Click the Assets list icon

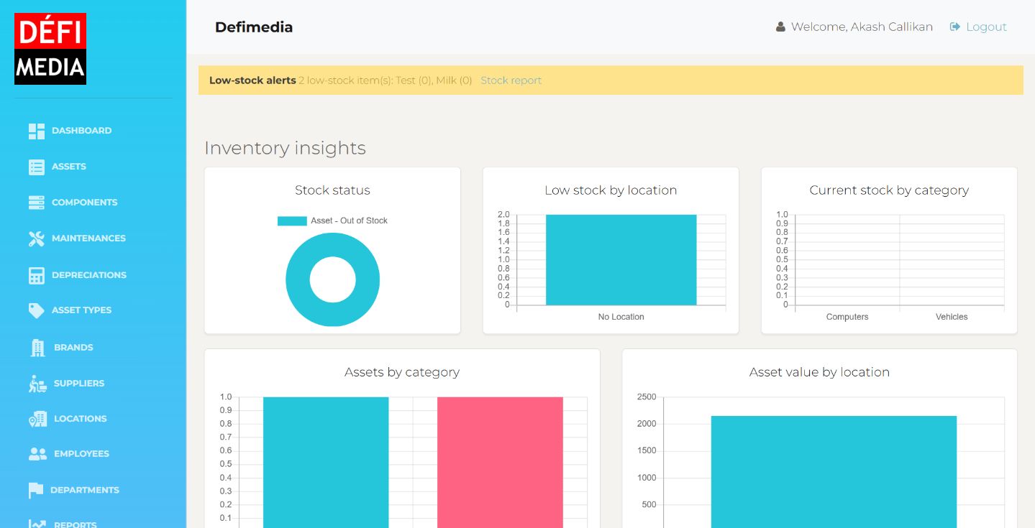[37, 167]
